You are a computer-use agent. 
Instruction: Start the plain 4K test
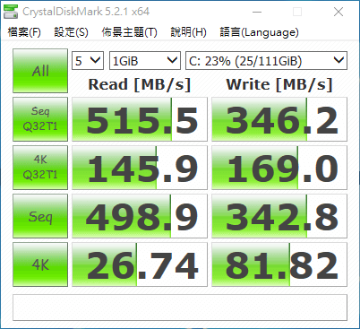click(40, 264)
